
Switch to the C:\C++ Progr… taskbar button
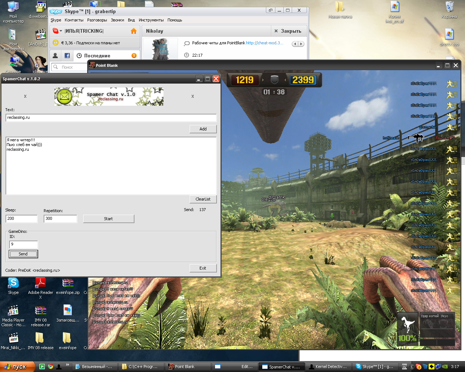tap(142, 367)
